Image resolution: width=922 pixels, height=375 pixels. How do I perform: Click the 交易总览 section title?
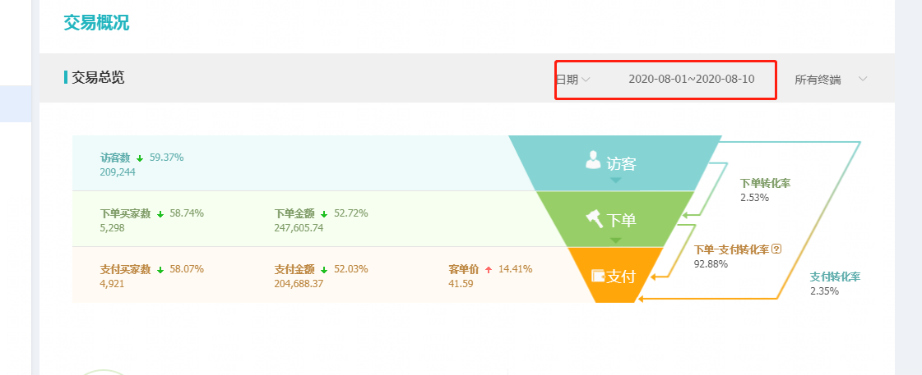point(98,77)
